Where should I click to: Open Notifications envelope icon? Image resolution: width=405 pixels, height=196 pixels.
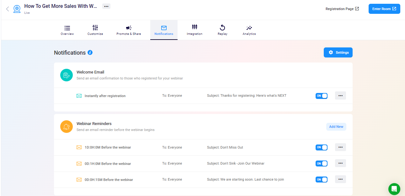click(x=164, y=27)
